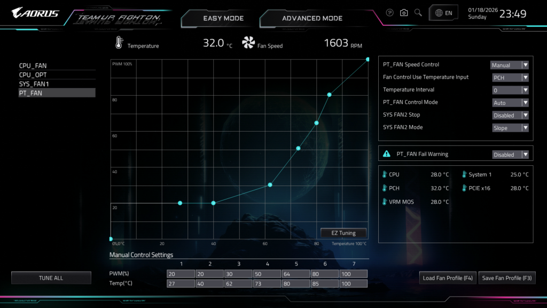
Task: Click the curve point at 100% PWM
Action: 368,59
